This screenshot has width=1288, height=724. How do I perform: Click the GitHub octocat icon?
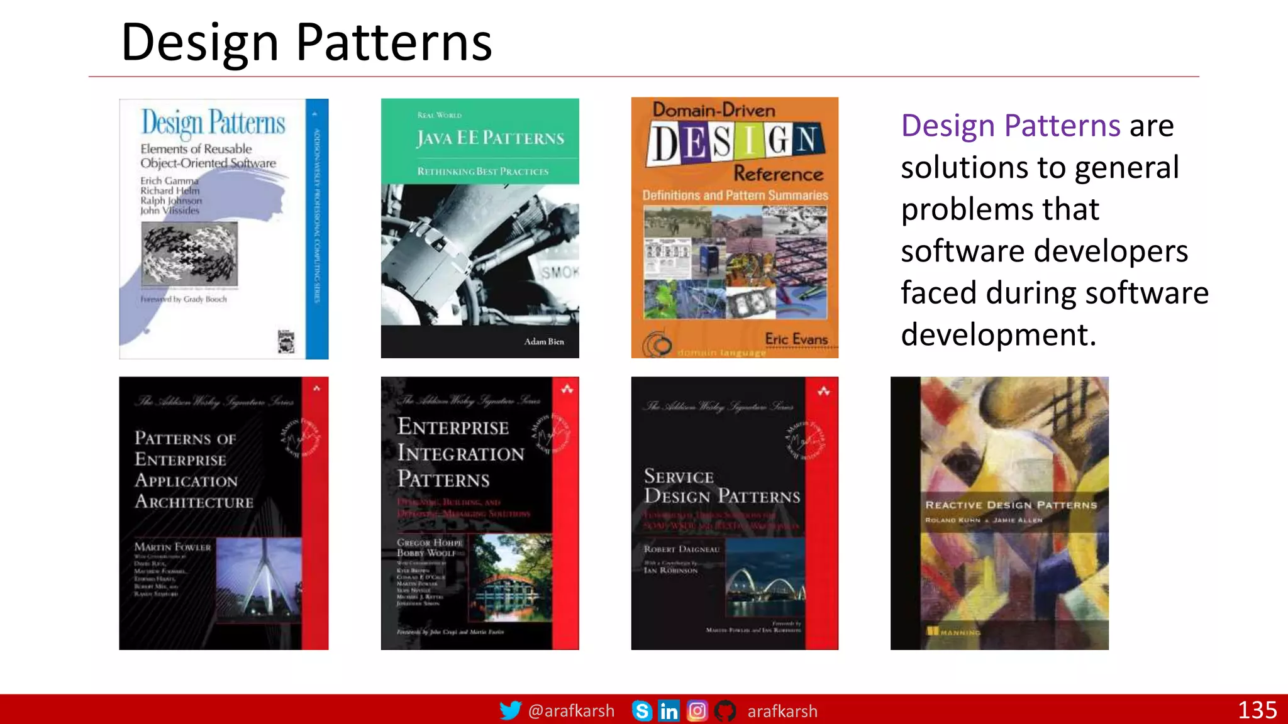click(x=725, y=711)
